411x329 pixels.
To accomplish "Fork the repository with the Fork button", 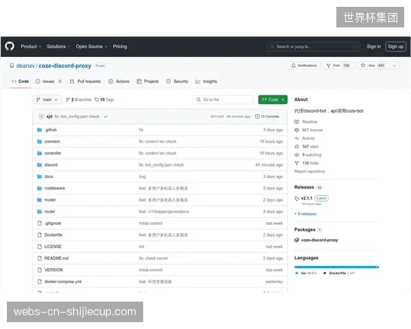I will 338,66.
